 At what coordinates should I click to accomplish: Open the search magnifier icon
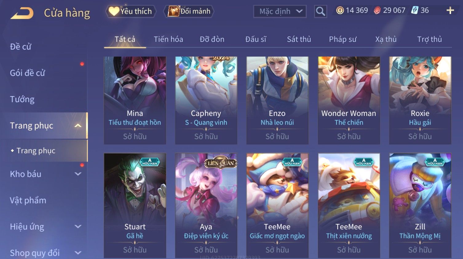click(x=320, y=11)
